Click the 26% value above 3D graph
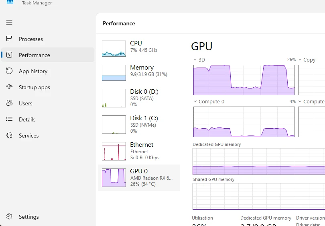 click(x=291, y=60)
